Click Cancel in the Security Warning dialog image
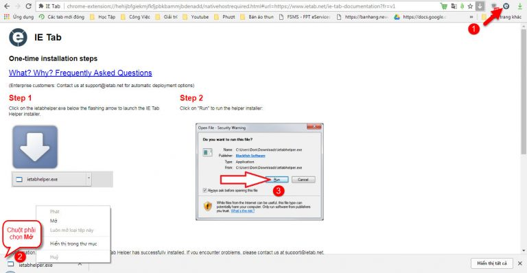527x273 pixels. click(x=303, y=180)
